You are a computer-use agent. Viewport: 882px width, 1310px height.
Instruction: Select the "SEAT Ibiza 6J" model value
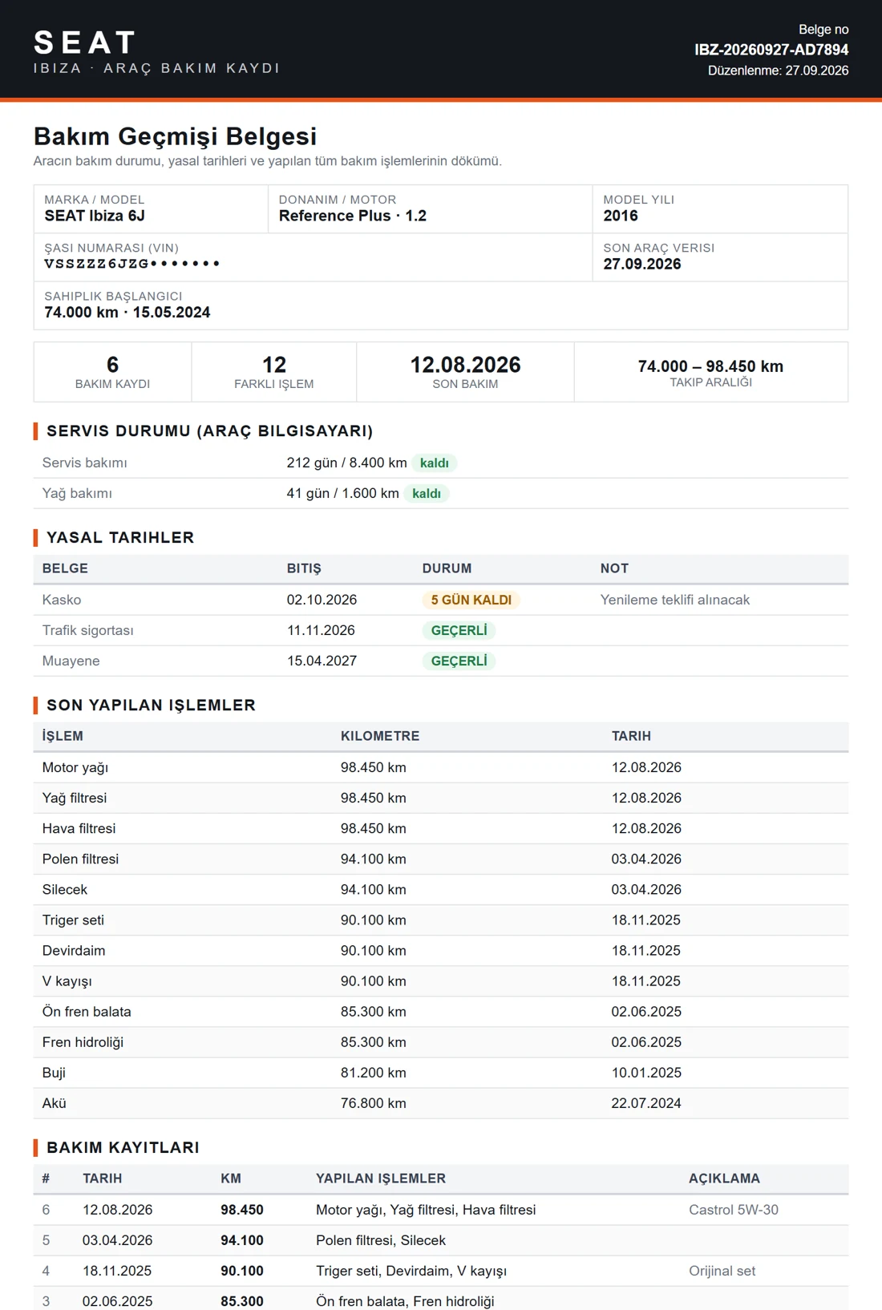pyautogui.click(x=95, y=216)
